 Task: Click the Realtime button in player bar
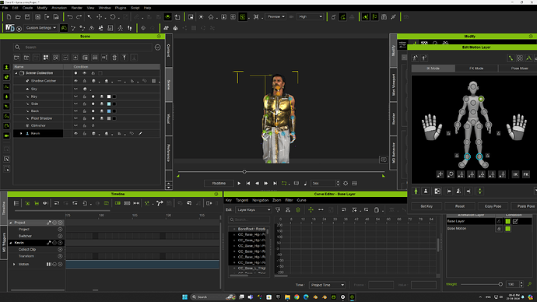point(219,184)
